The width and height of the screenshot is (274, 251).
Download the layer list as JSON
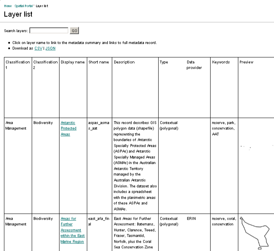coord(50,48)
